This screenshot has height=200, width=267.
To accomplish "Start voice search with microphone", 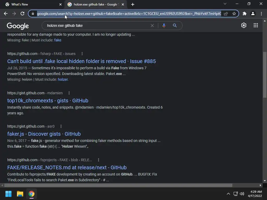I will point(164,26).
